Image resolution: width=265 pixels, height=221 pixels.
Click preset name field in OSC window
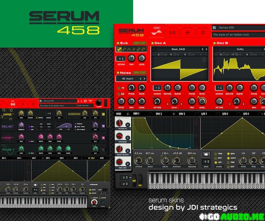238,28
